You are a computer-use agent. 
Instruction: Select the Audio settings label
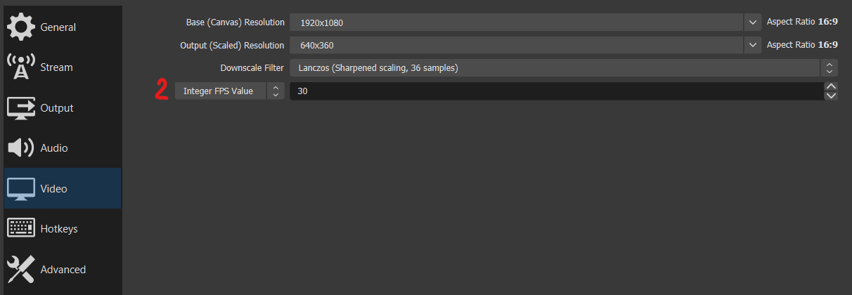54,148
